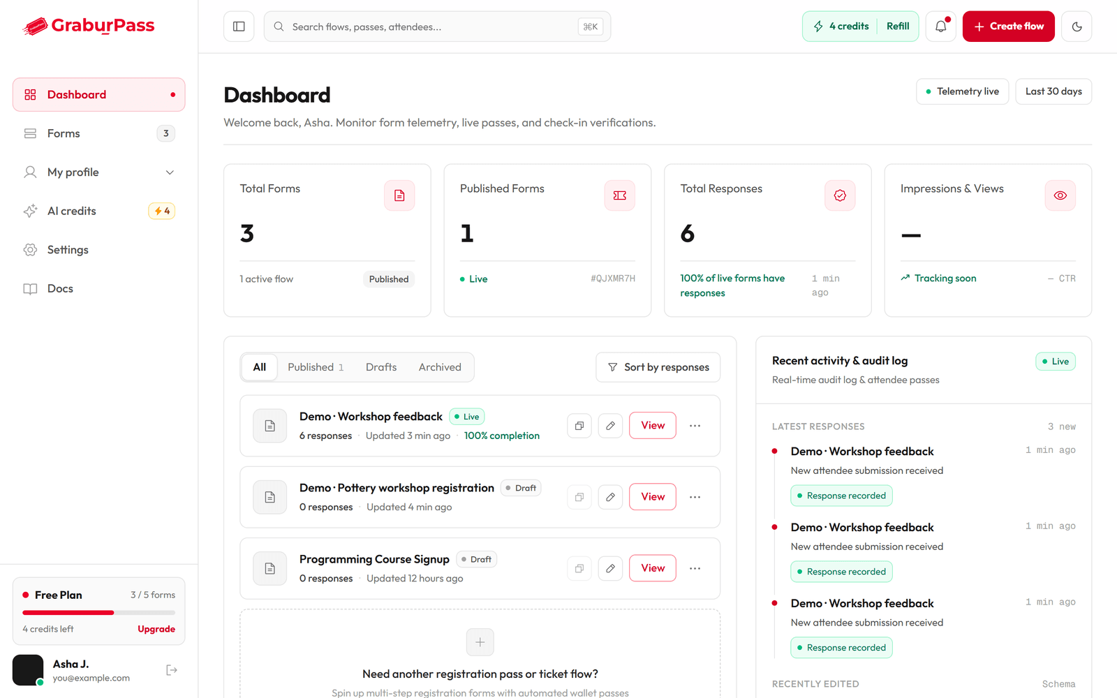The height and width of the screenshot is (698, 1117).
Task: Edit the Pottery workshop registration form
Action: tap(610, 497)
